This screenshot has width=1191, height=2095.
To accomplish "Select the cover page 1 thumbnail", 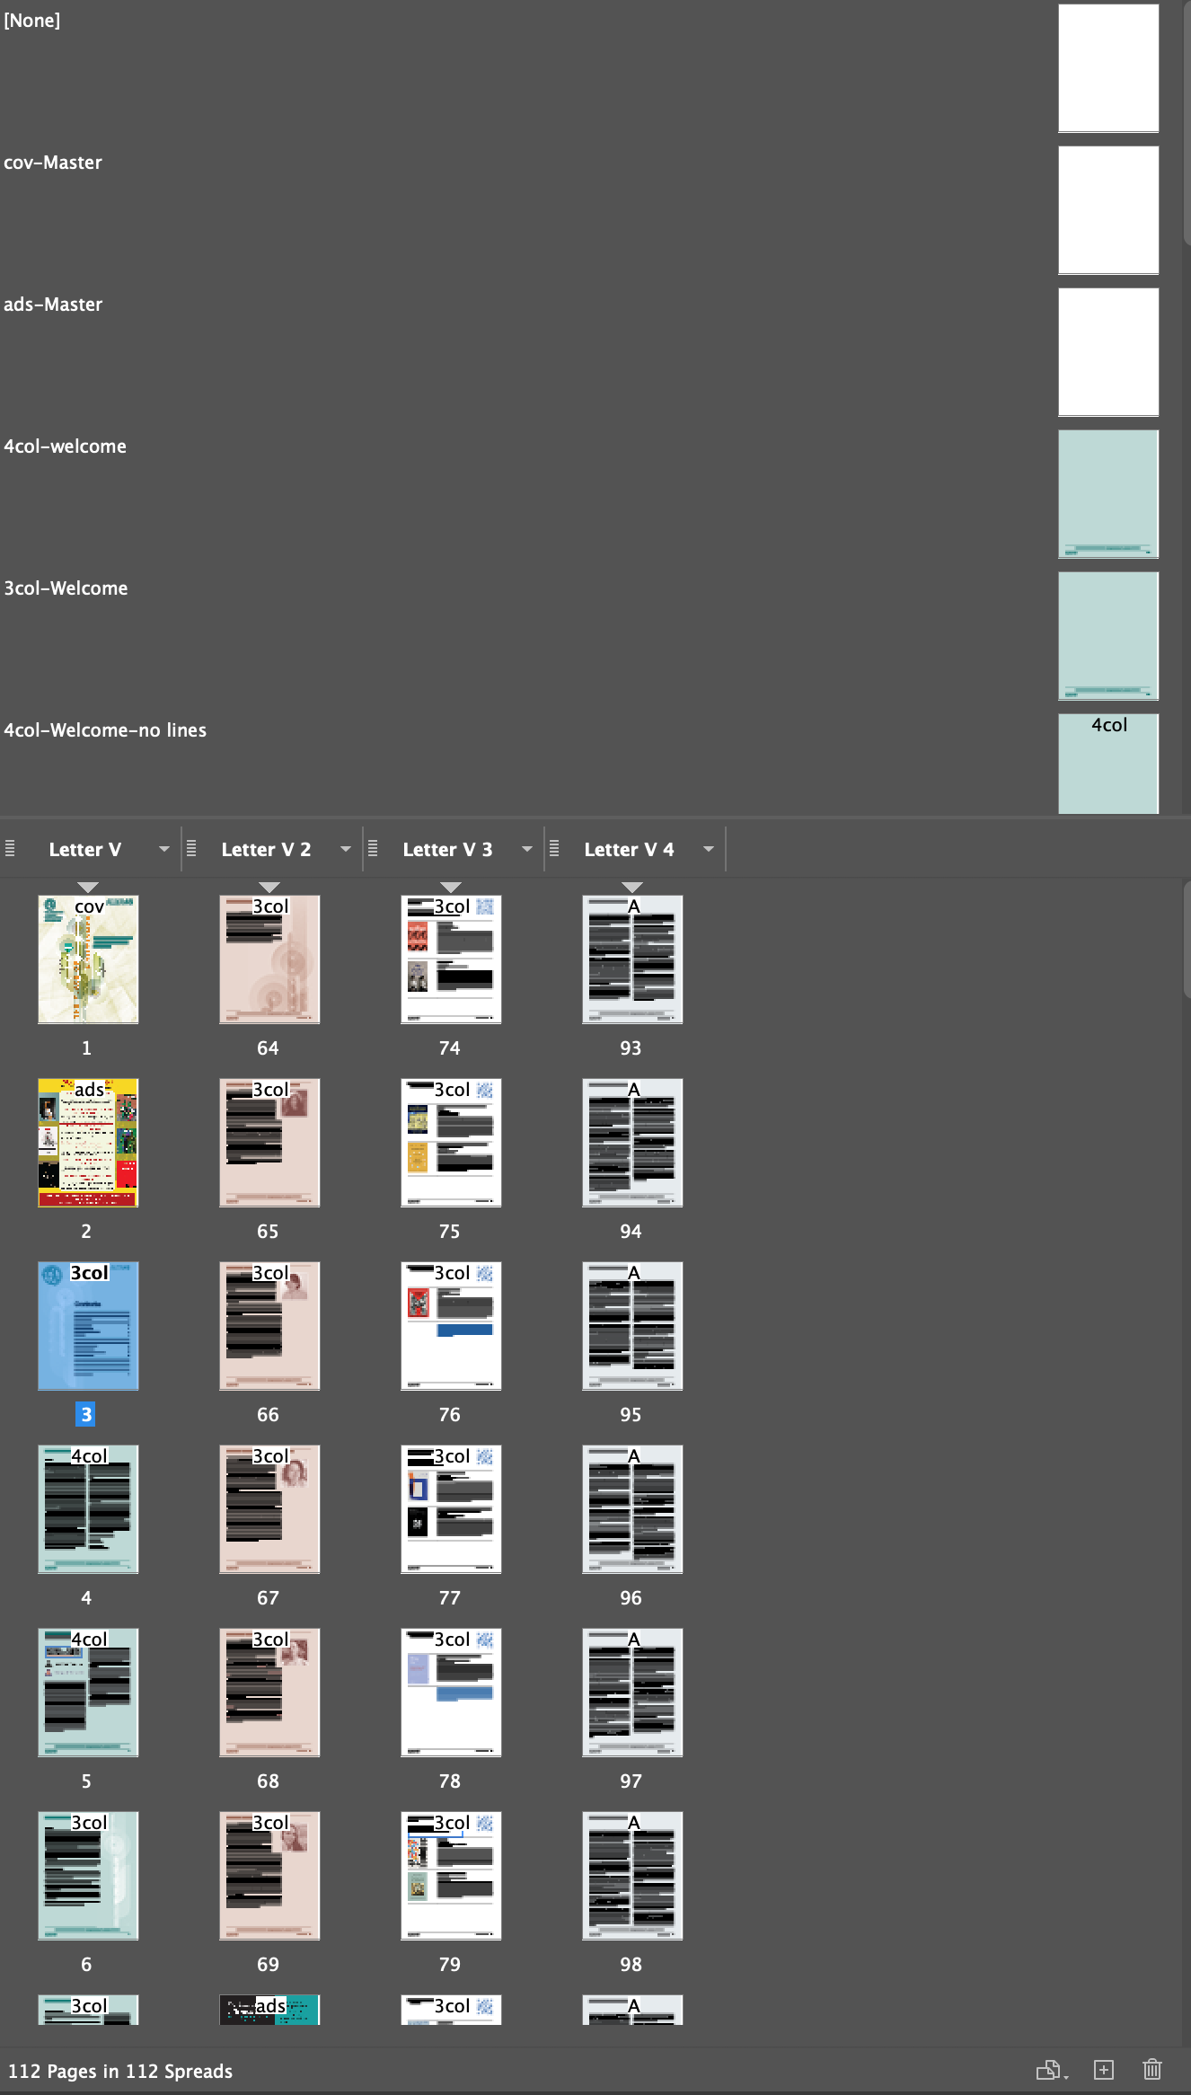I will [88, 959].
